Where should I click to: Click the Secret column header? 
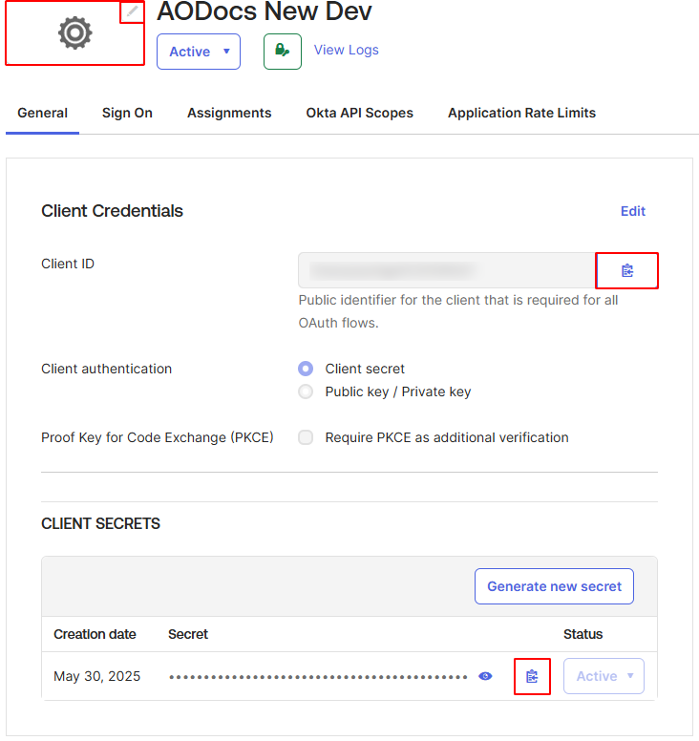(x=188, y=634)
